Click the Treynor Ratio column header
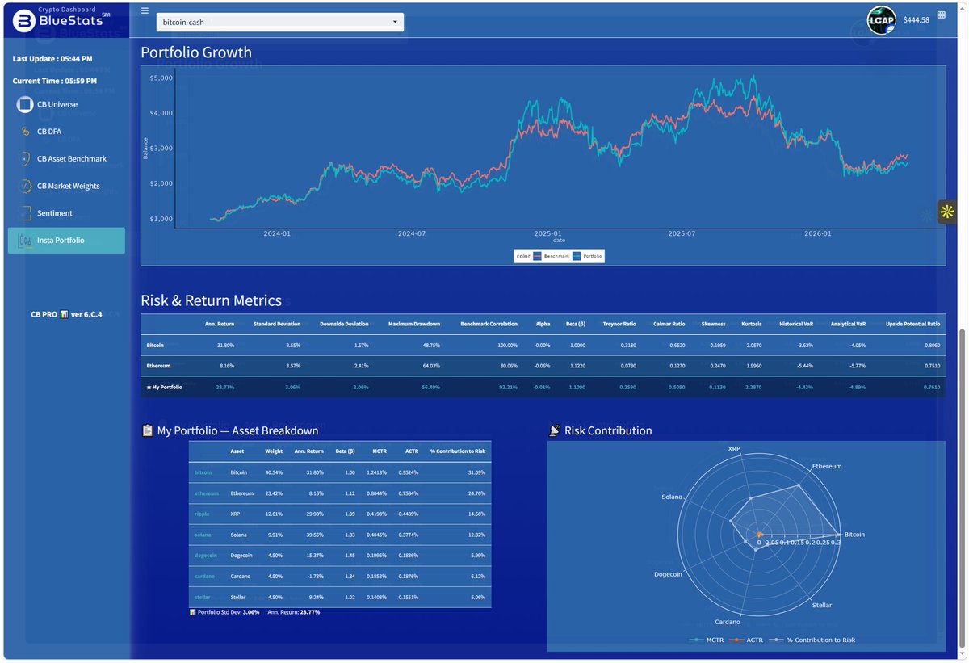The width and height of the screenshot is (969, 663). tap(619, 324)
